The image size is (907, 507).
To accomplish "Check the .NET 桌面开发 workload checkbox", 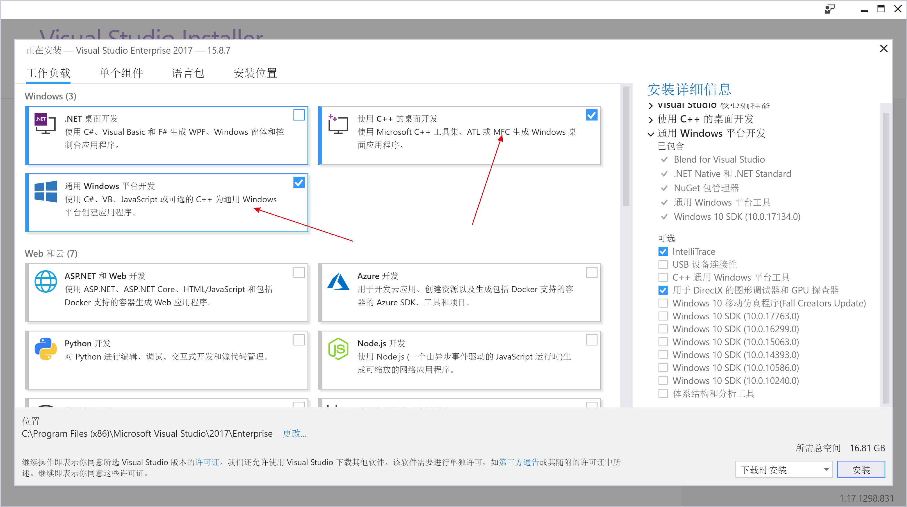I will [298, 115].
